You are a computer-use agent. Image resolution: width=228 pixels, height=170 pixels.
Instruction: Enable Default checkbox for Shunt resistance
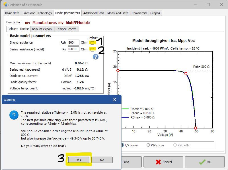point(92,43)
